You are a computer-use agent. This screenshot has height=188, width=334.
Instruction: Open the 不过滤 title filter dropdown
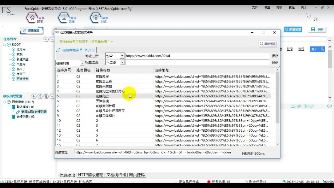click(122, 62)
